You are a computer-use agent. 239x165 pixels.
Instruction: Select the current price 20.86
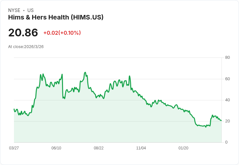pos(23,32)
